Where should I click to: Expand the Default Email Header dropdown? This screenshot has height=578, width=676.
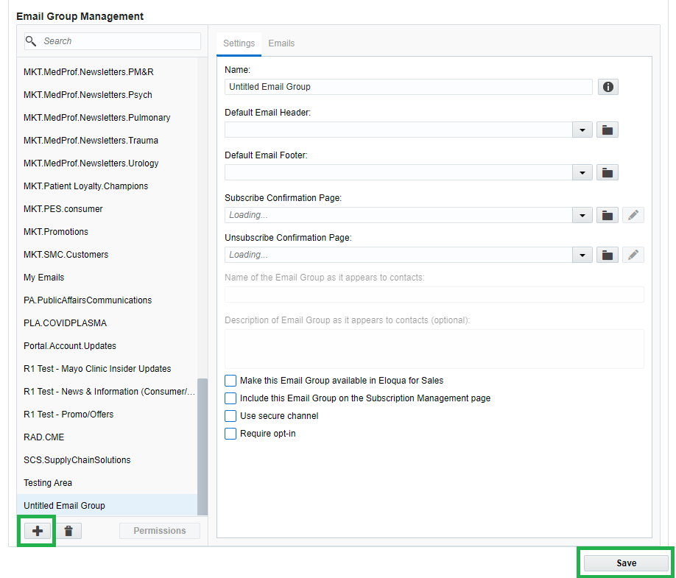(582, 130)
